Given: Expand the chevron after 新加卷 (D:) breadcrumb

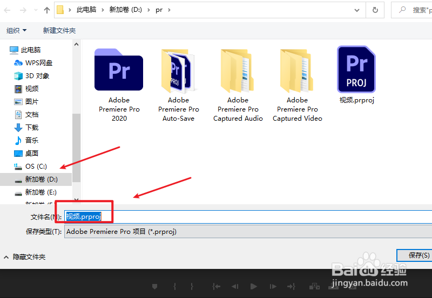Looking at the screenshot, I should 149,10.
